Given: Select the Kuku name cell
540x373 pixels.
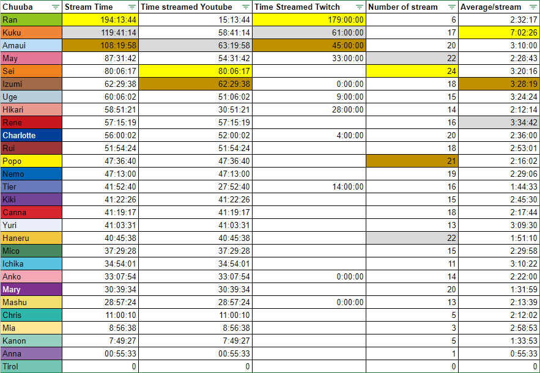Looking at the screenshot, I should tap(31, 33).
